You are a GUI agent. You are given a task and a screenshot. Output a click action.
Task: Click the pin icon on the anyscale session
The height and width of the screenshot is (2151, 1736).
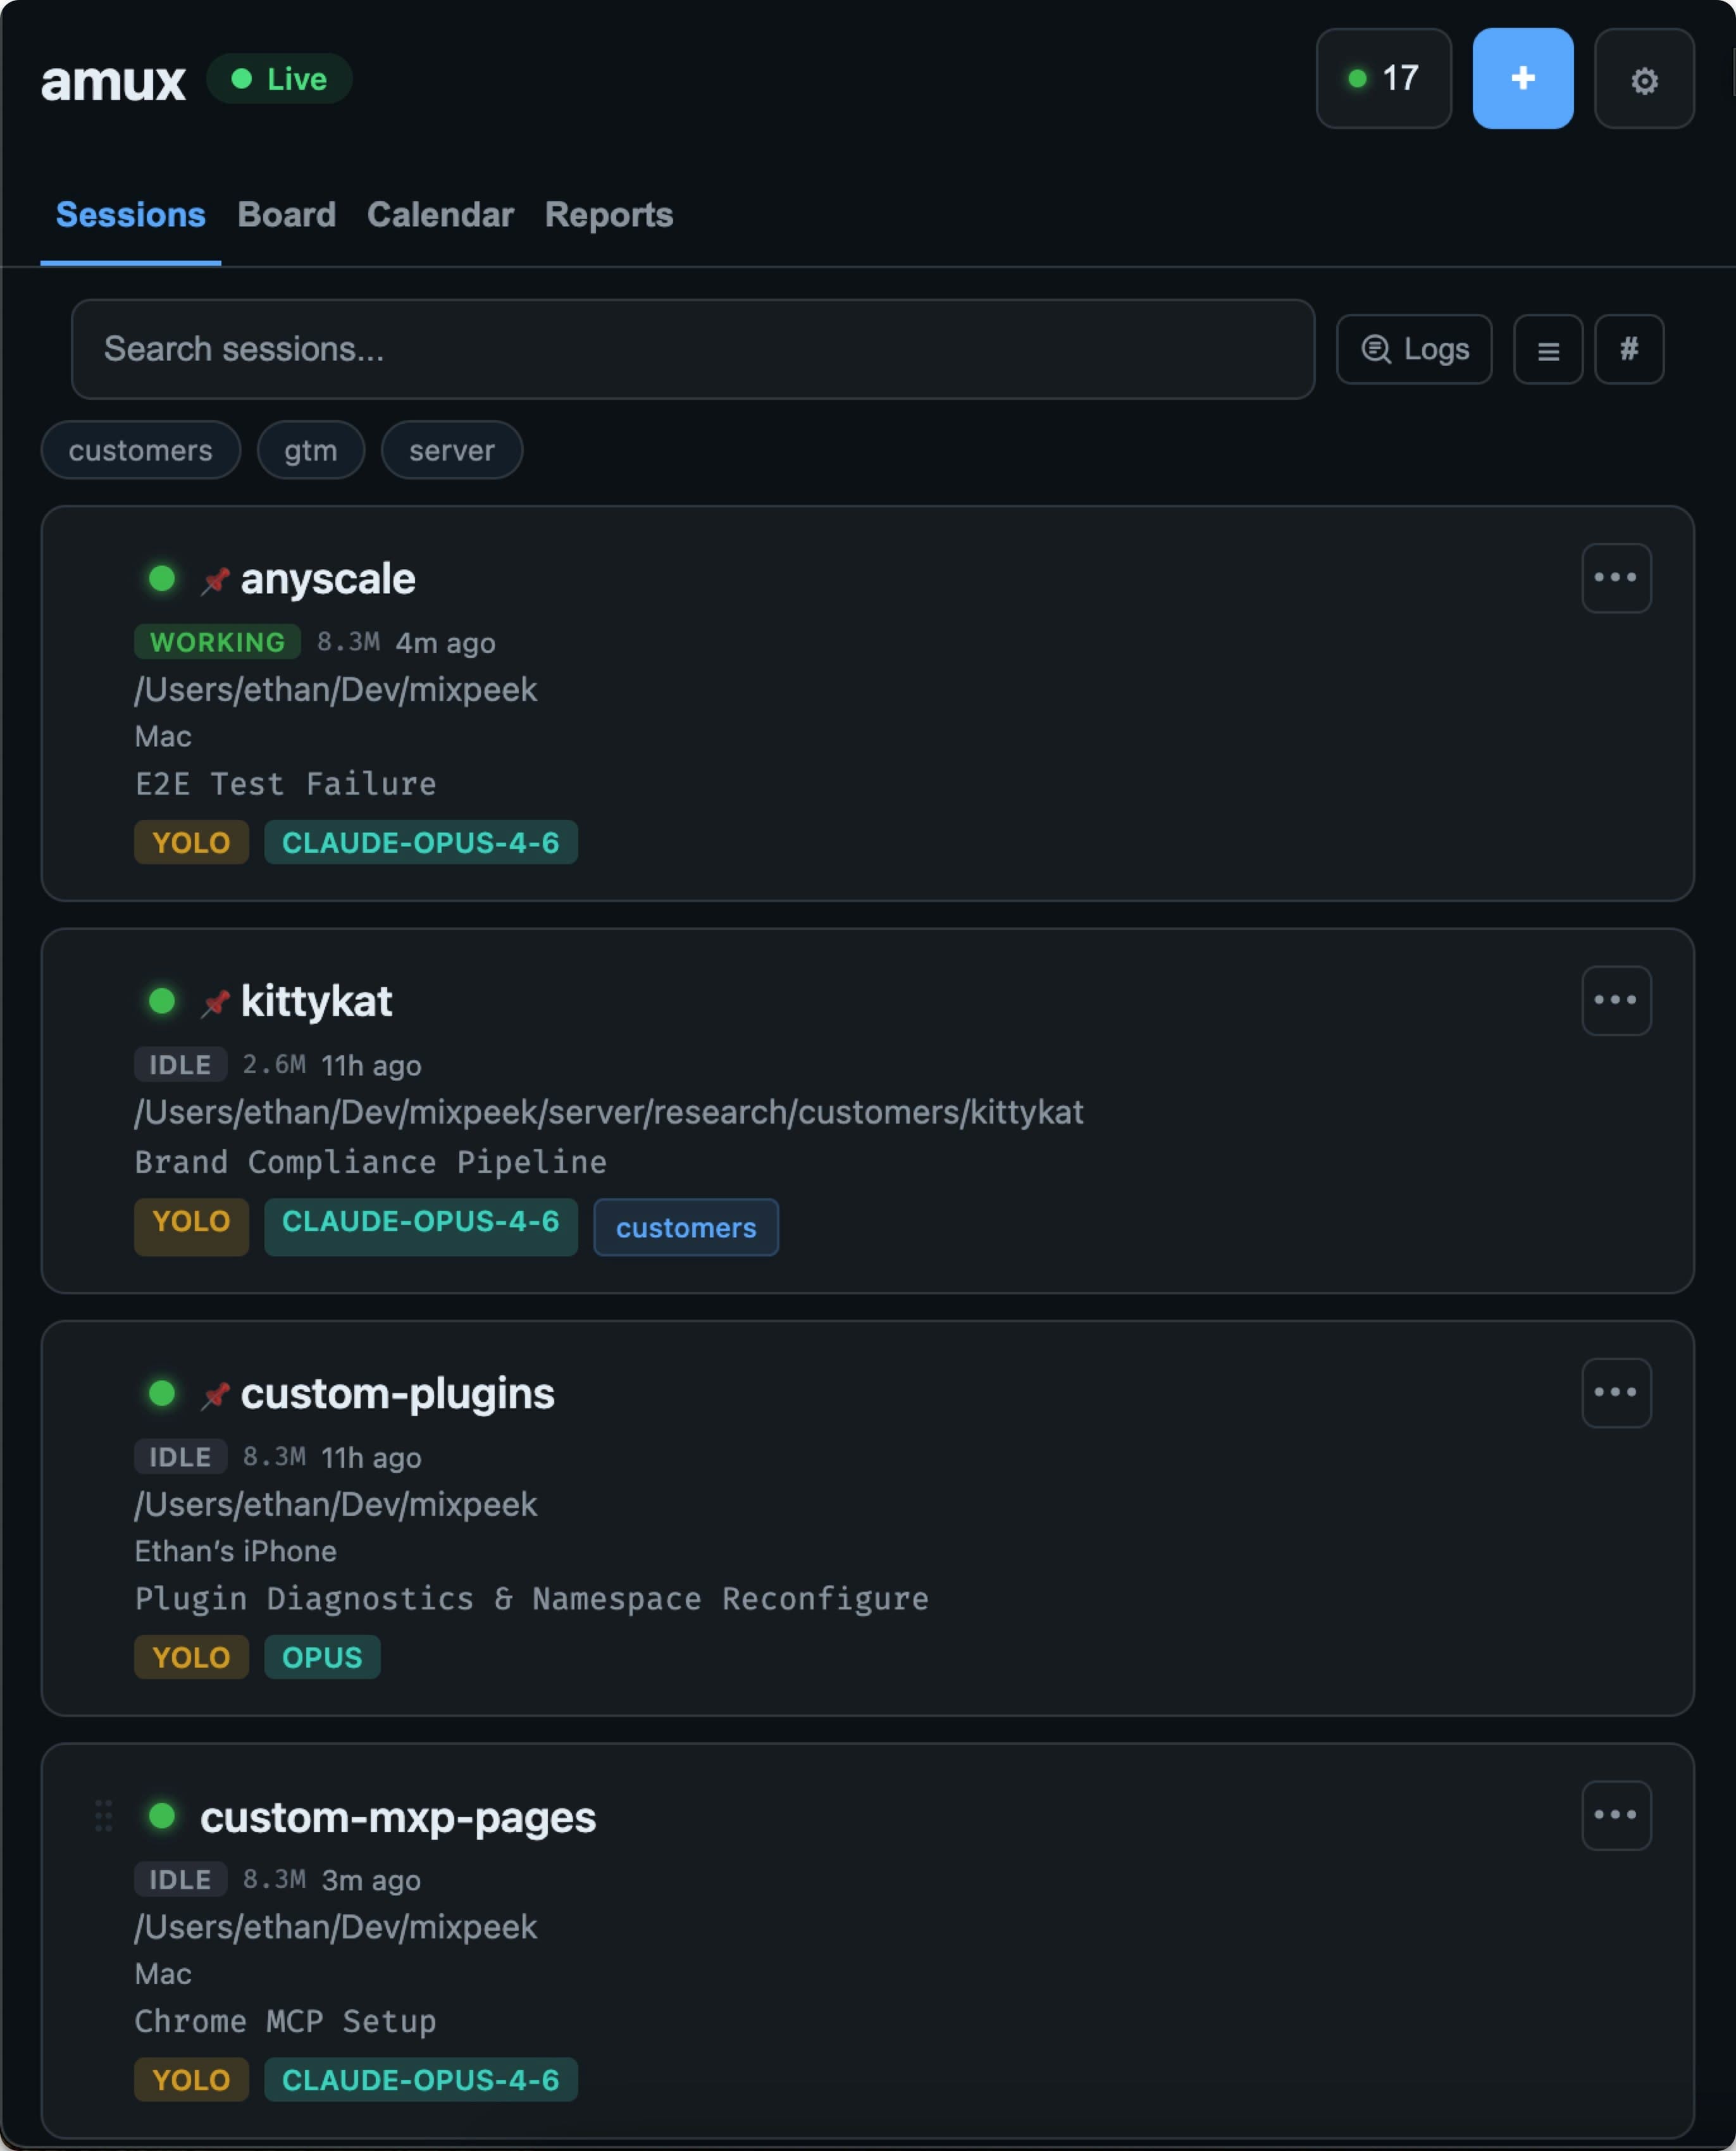click(214, 578)
